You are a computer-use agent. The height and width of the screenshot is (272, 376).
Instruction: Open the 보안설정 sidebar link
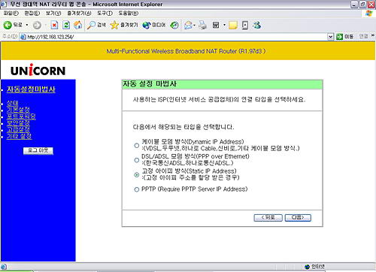pyautogui.click(x=18, y=123)
